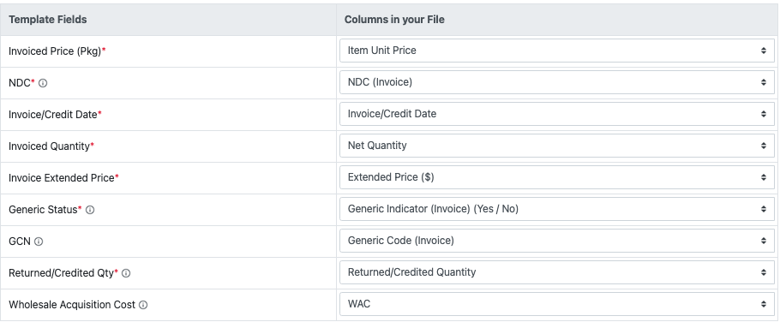Change the Extended Price ($) mapping
The image size is (780, 328).
556,177
